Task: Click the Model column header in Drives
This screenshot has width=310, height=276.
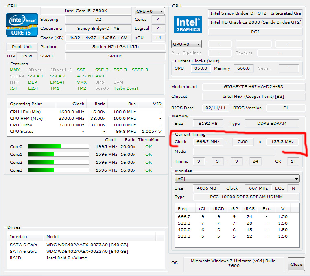Action: click(100, 237)
